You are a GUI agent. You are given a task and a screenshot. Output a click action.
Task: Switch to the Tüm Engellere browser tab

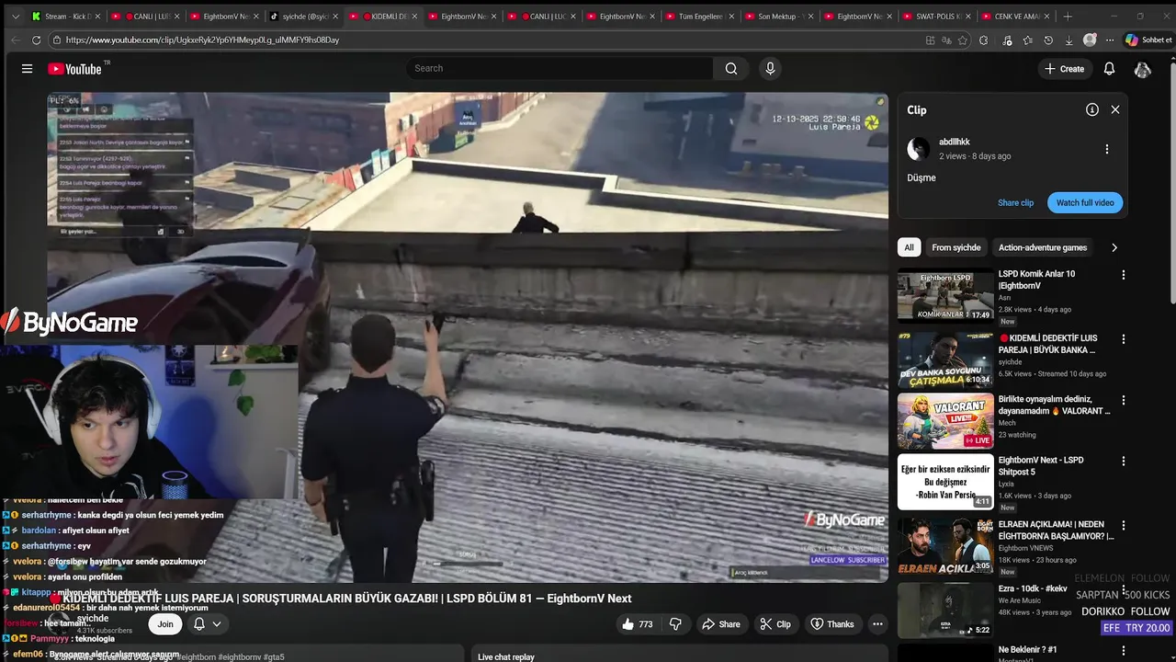[698, 17]
